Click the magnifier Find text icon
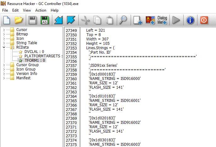This screenshot has height=147, width=216. 122,20
